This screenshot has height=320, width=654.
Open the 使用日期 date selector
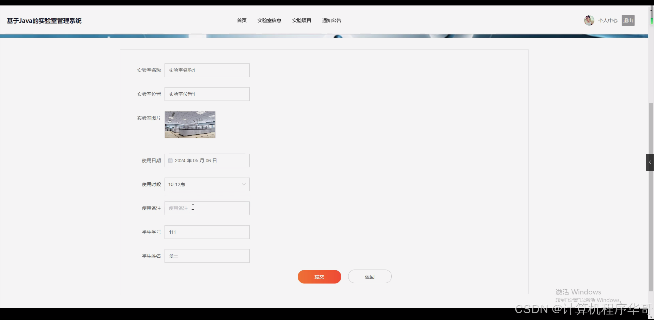click(207, 160)
